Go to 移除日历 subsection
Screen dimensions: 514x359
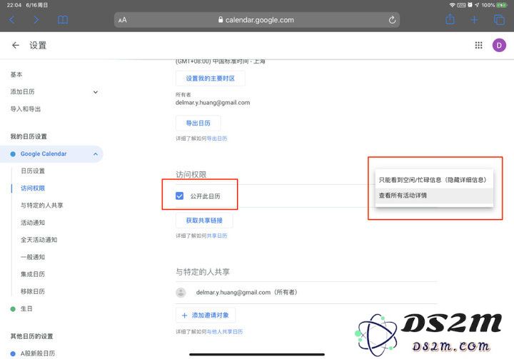[33, 291]
